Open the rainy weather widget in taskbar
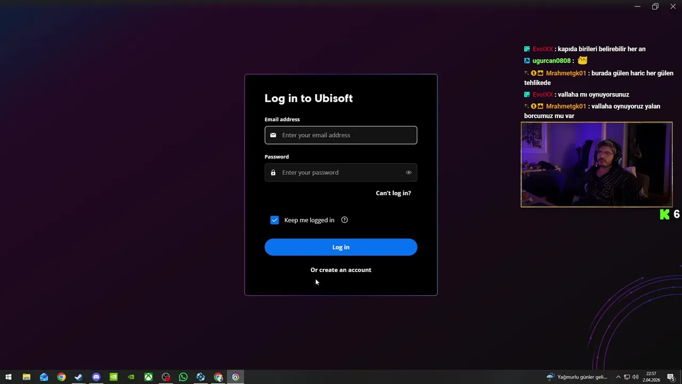 577,377
